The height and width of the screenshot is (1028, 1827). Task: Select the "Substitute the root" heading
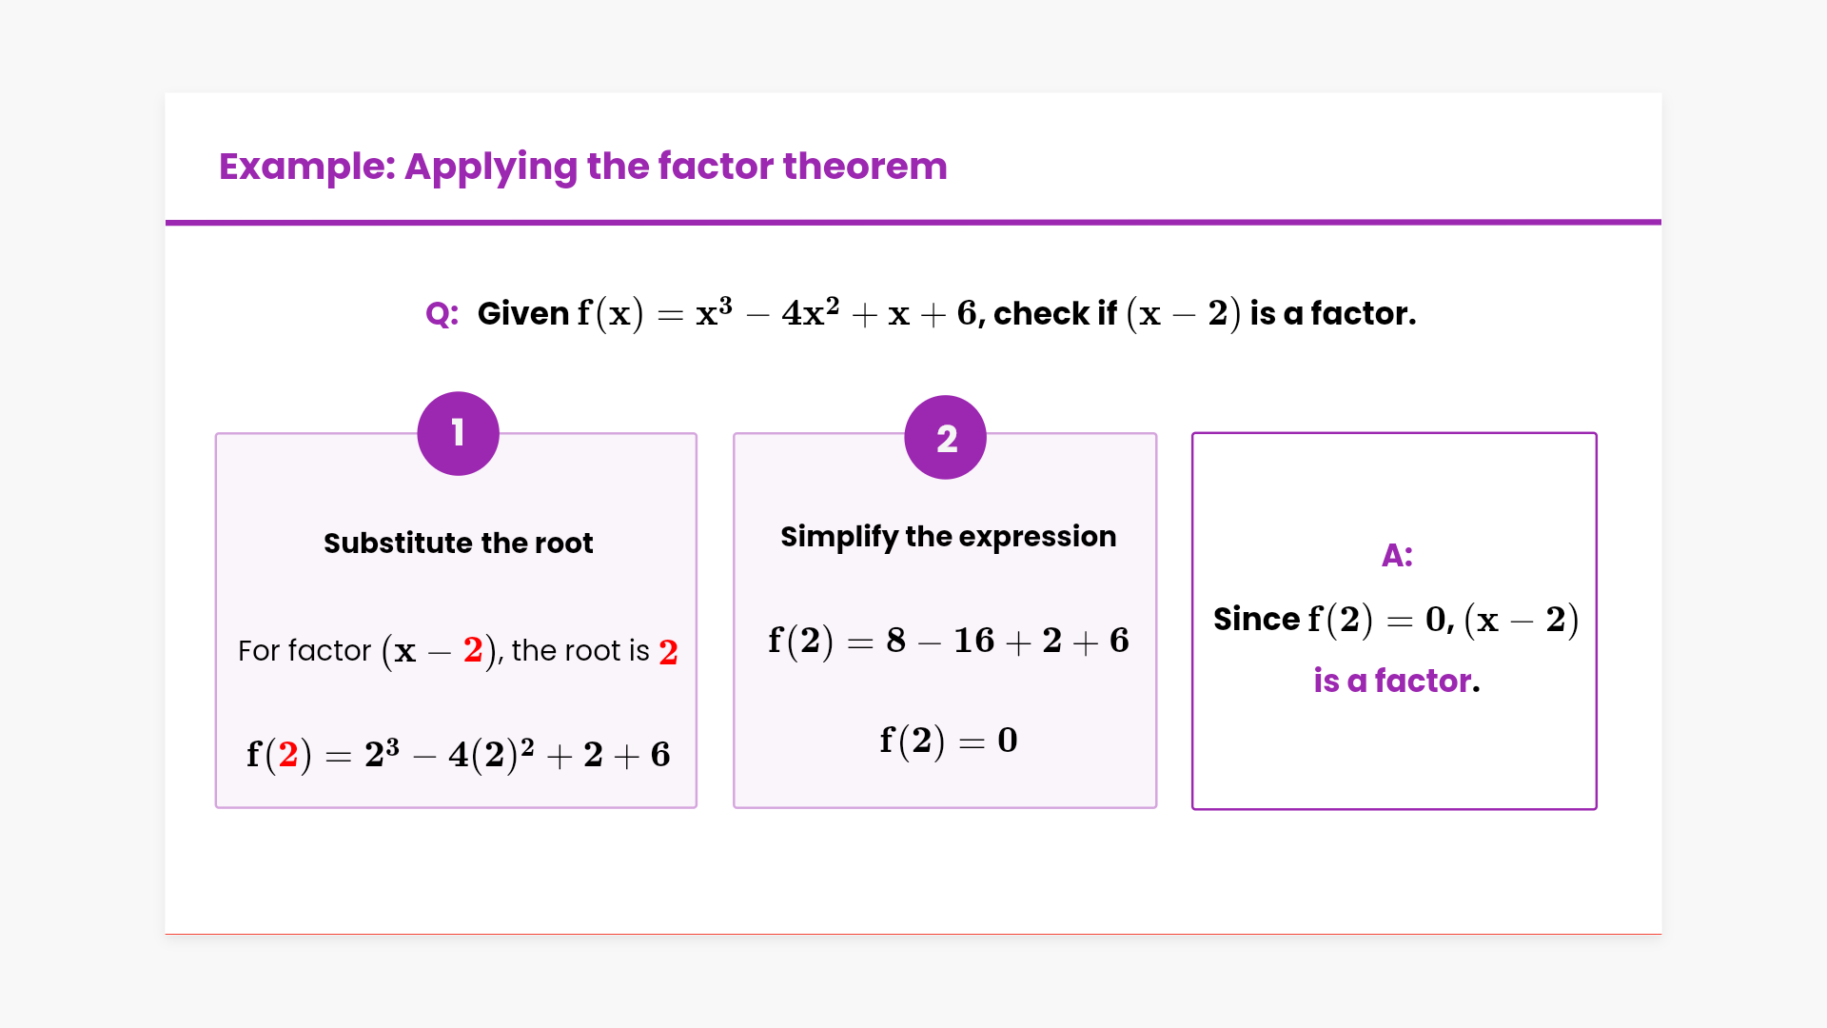tap(458, 543)
